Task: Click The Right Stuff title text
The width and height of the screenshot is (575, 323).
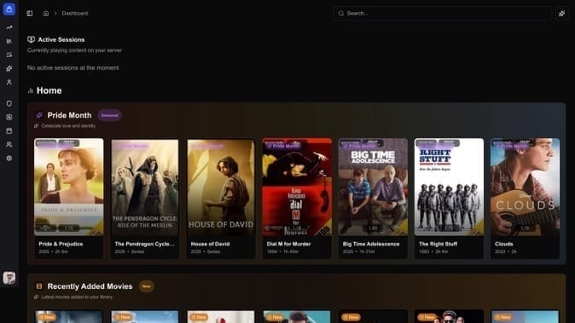Action: point(438,244)
